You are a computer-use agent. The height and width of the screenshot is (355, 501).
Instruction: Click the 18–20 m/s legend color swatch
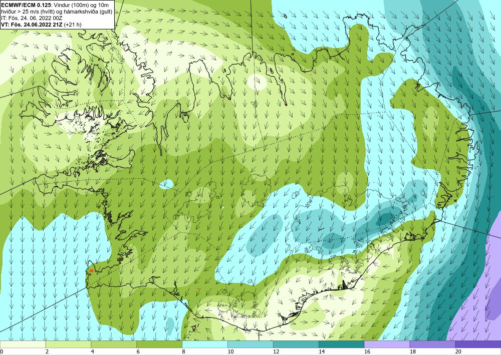(x=432, y=344)
